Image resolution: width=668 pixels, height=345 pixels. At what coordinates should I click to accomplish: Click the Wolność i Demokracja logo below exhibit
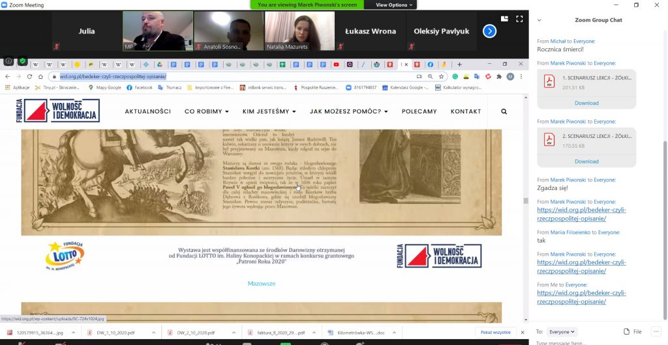pos(439,256)
